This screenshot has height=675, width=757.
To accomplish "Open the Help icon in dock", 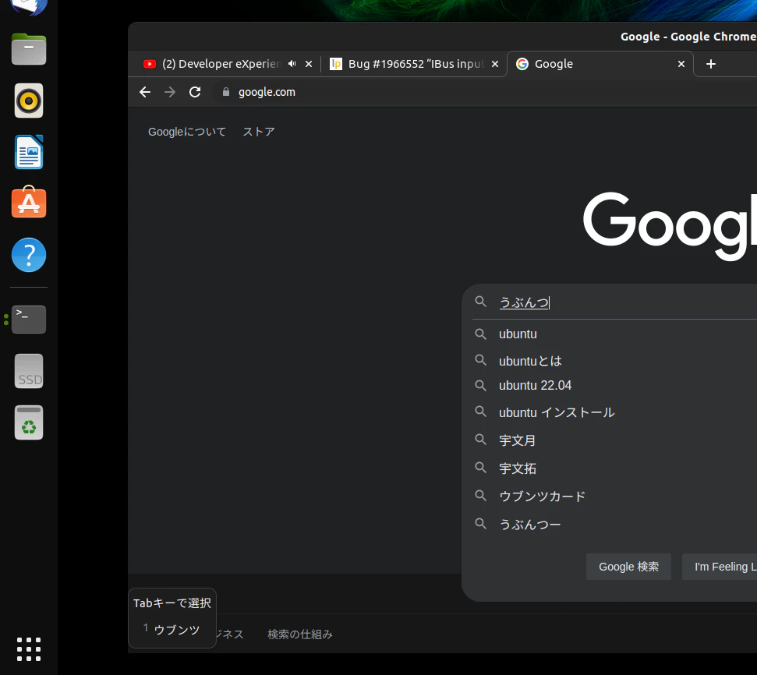I will tap(29, 255).
